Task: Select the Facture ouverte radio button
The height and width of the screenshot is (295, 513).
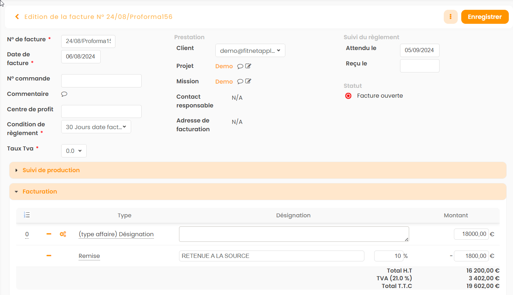Action: (348, 96)
